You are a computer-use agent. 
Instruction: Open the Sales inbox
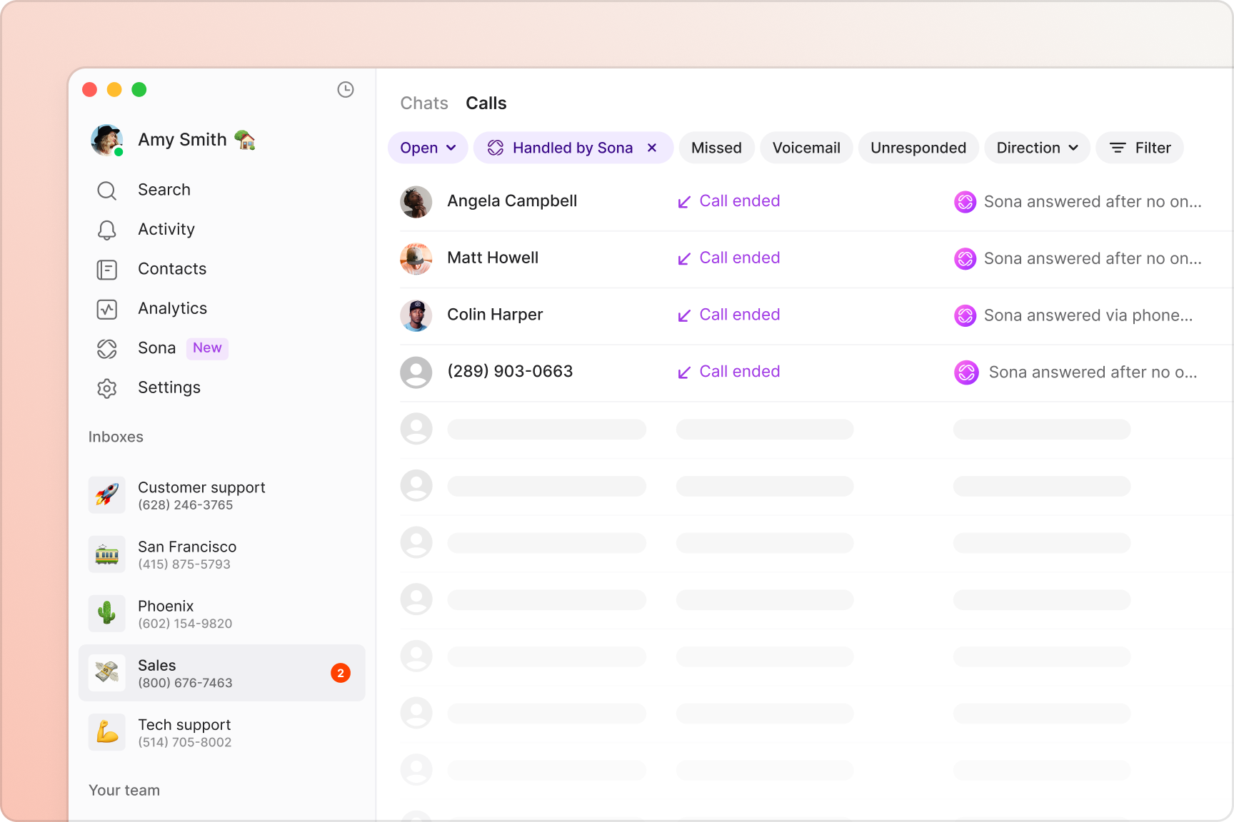tap(222, 673)
